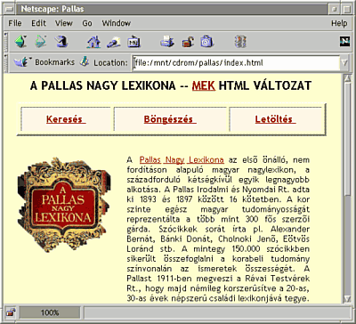
Task: Open the Edit menu
Action: tap(39, 23)
